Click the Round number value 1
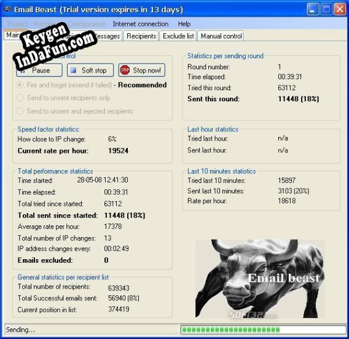 280,66
